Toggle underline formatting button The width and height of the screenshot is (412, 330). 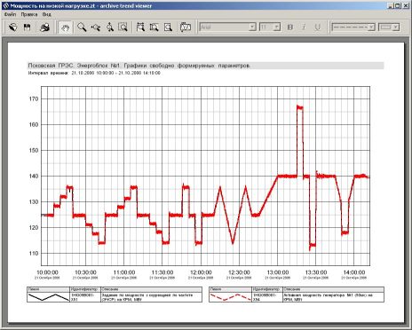[318, 27]
